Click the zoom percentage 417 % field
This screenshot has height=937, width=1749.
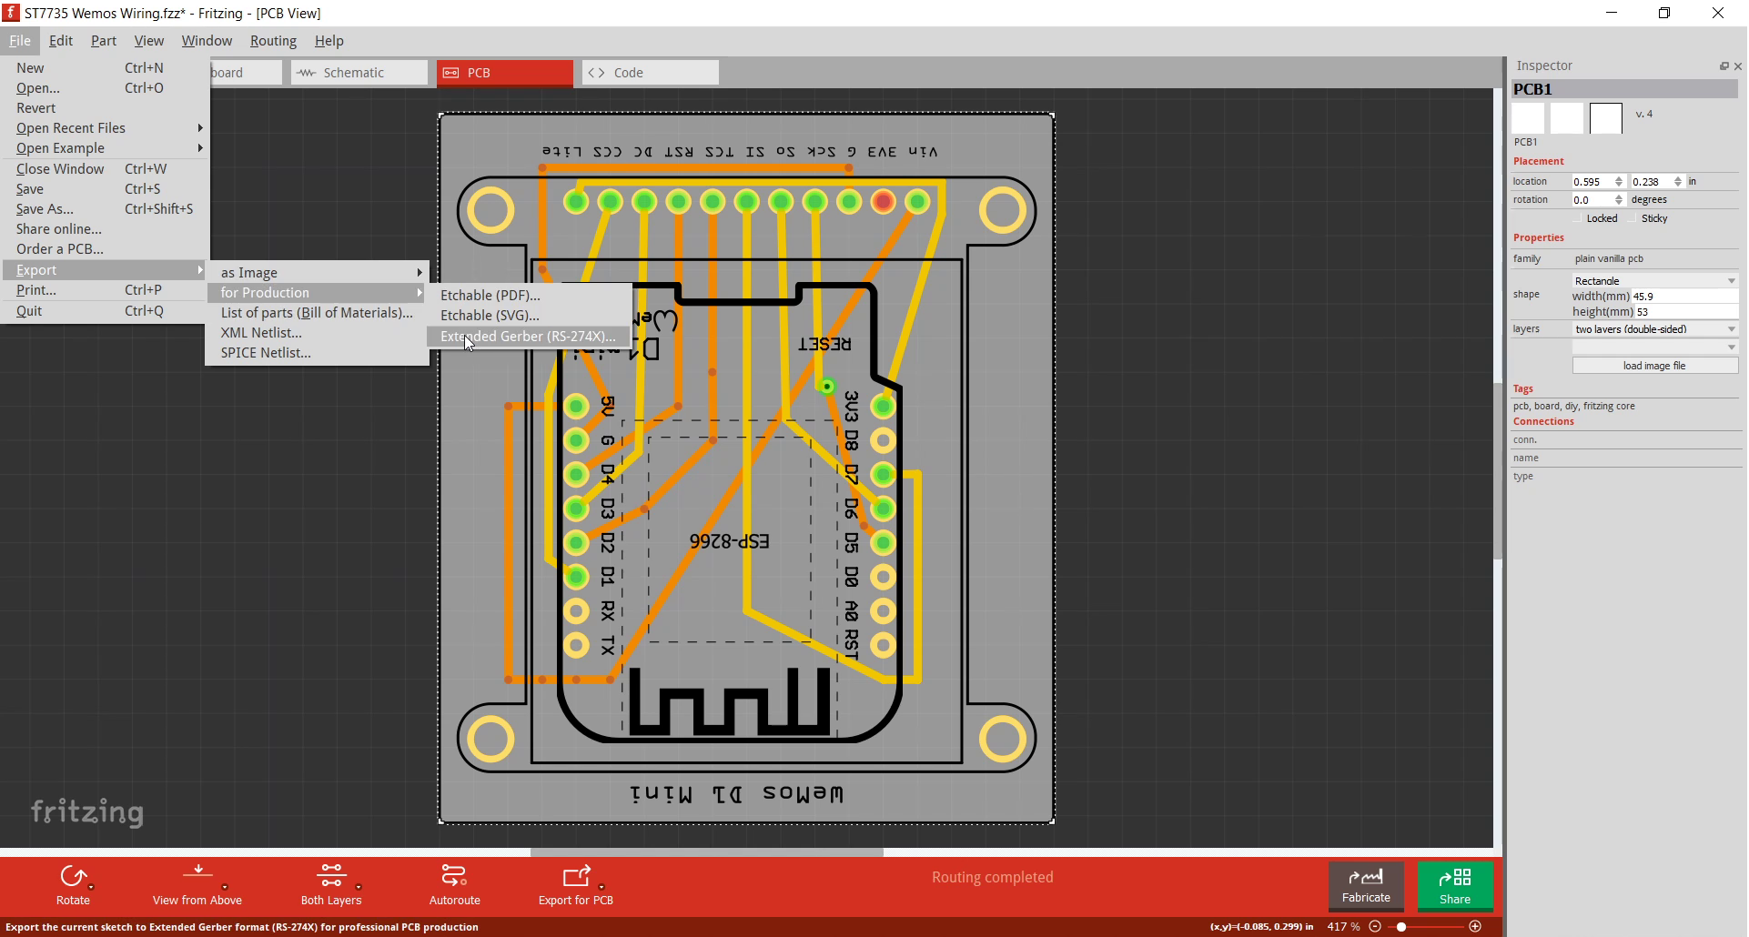1343,927
